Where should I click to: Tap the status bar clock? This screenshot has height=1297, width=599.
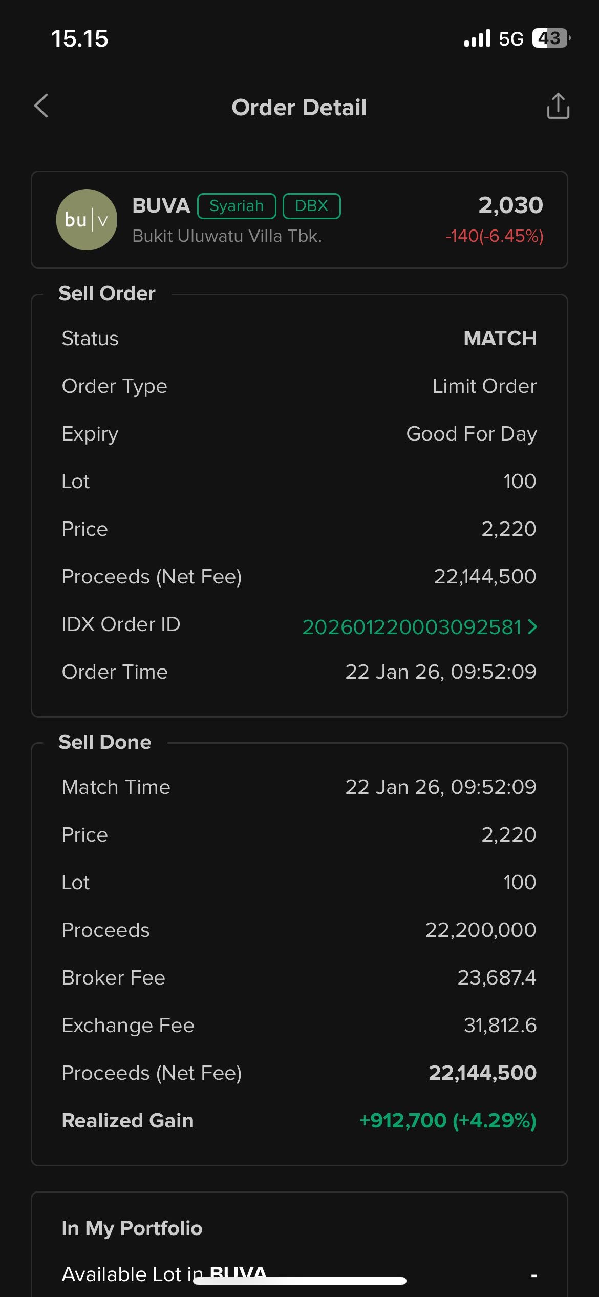click(80, 38)
